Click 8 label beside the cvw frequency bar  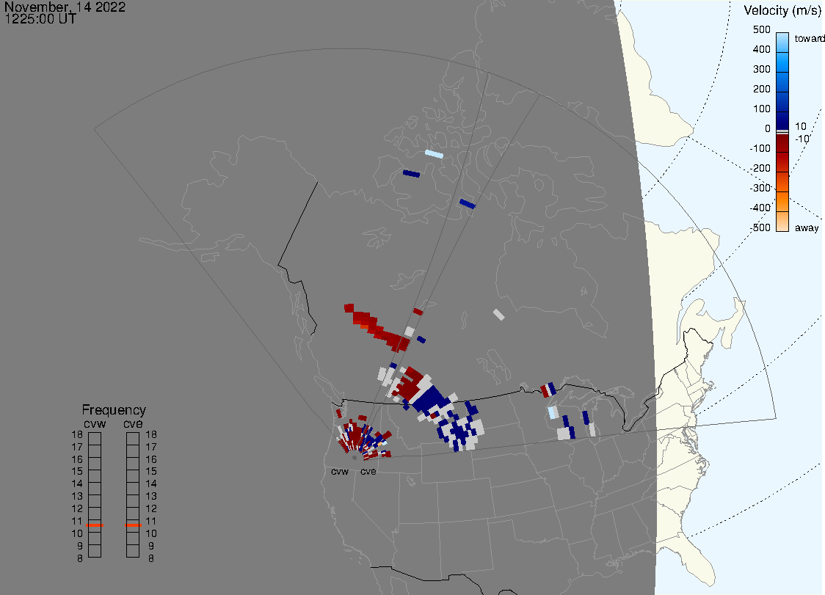pyautogui.click(x=80, y=559)
